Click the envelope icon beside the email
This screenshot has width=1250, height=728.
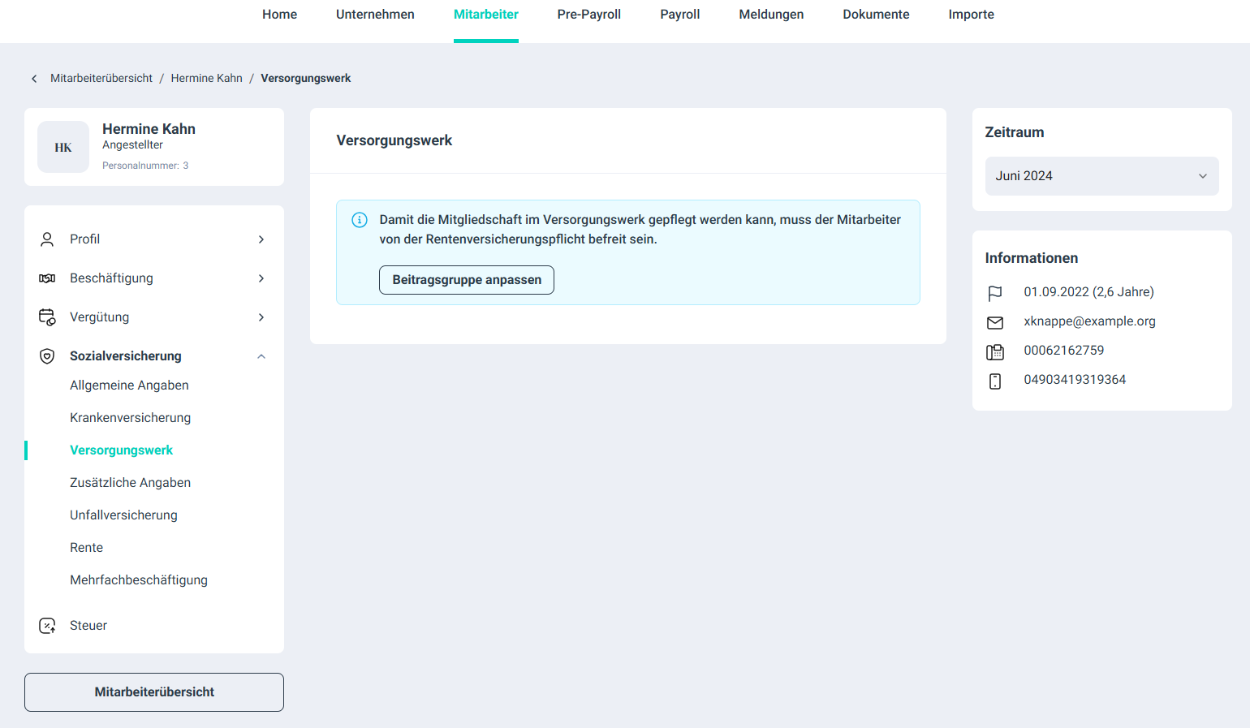995,322
